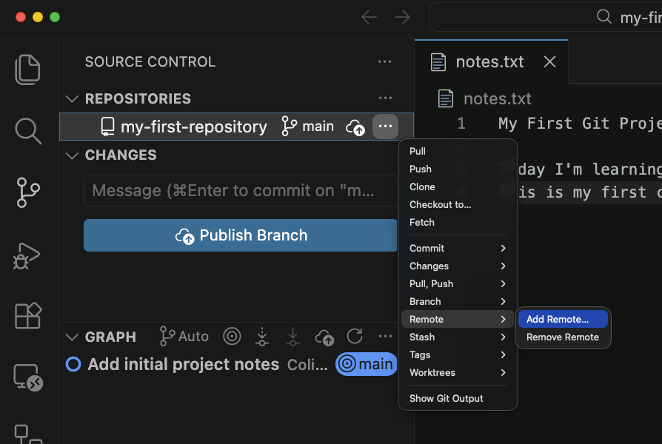Choose Pull from the context menu
This screenshot has width=662, height=444.
coord(458,151)
